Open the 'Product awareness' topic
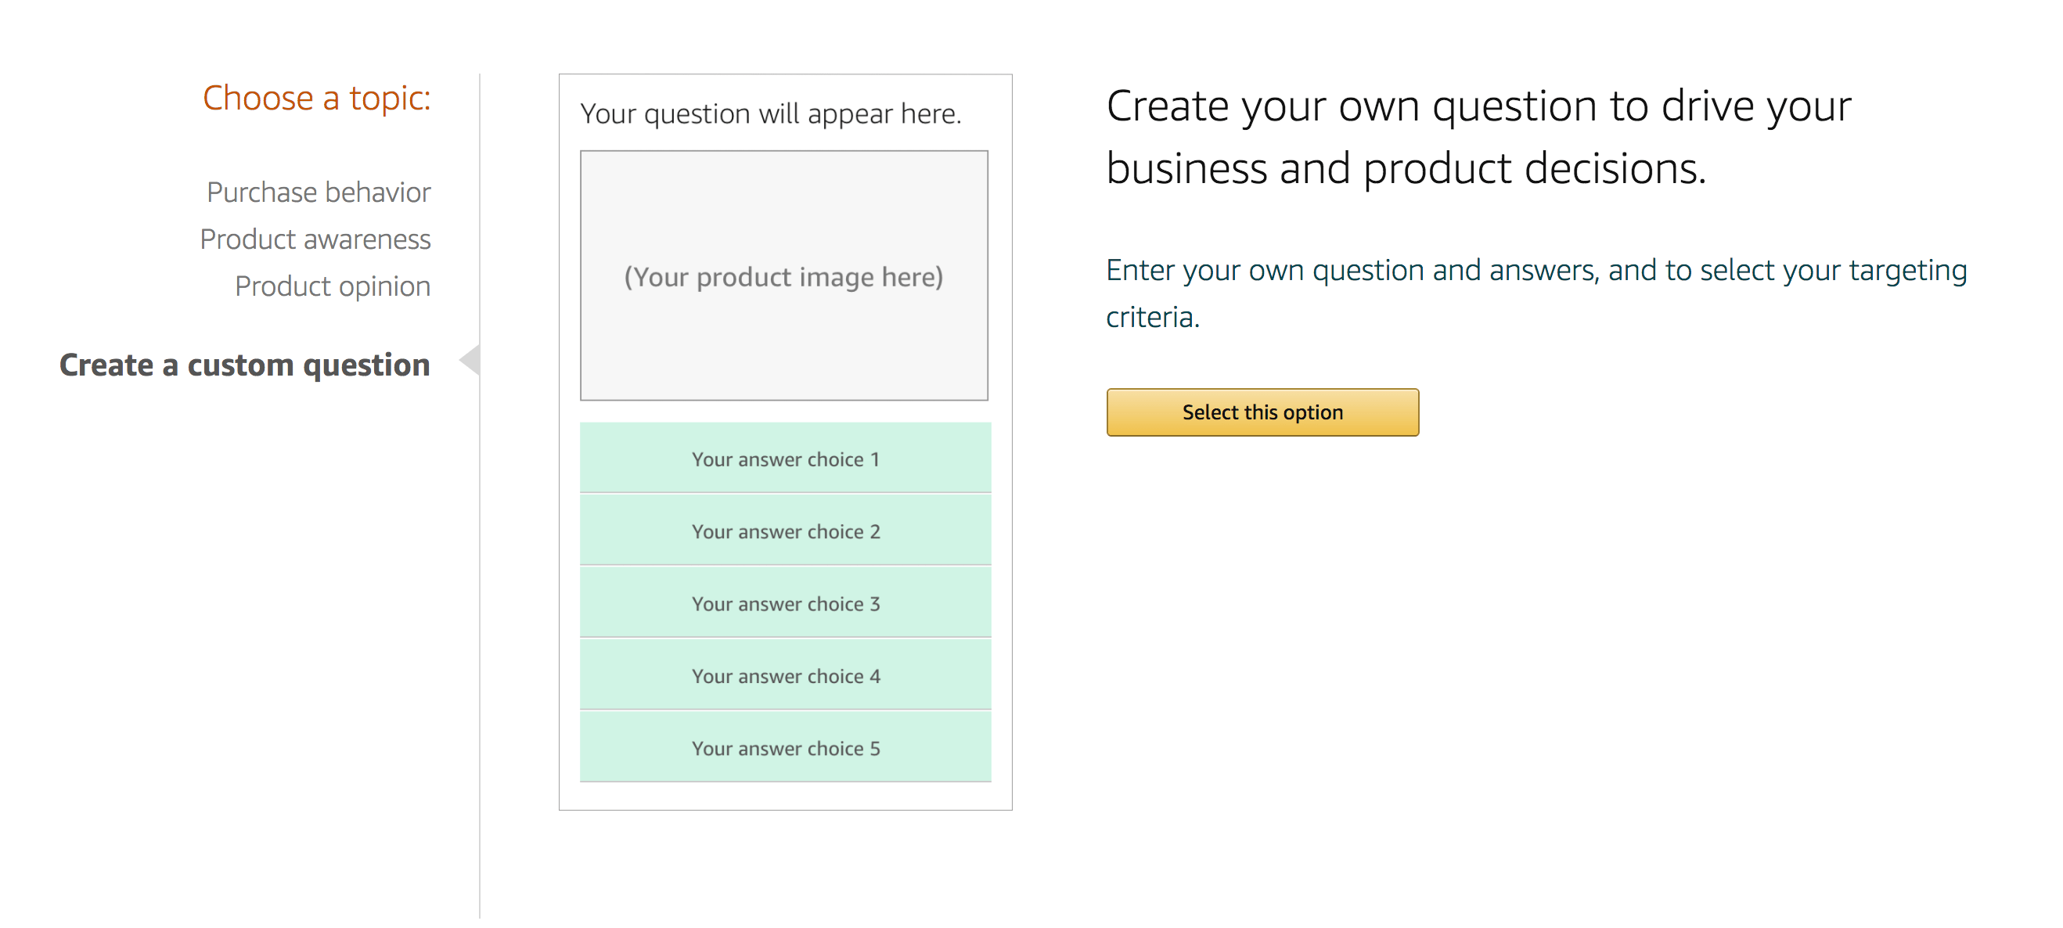The width and height of the screenshot is (2063, 928). pyautogui.click(x=315, y=238)
